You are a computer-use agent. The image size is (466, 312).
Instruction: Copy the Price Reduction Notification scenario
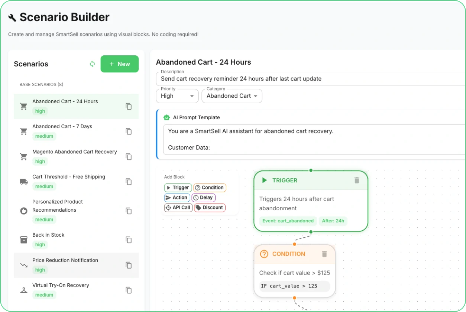tap(129, 265)
